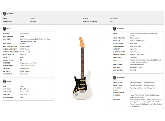Viewport: 165px width, 121px height.
Task: Click the Polar White color value
Action: click(x=114, y=18)
